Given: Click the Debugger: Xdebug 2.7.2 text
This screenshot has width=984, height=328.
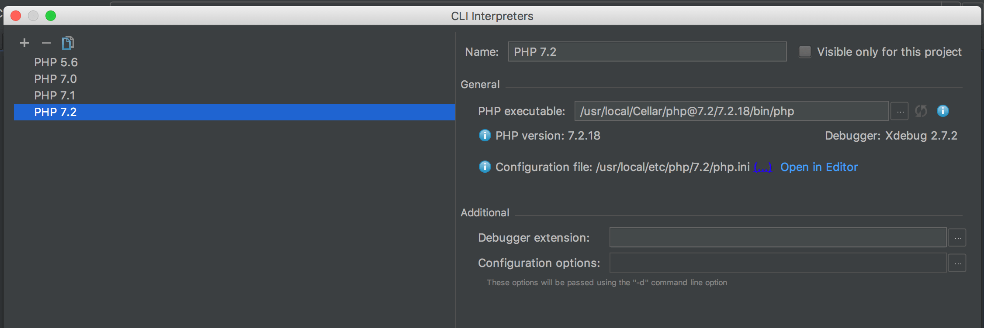Looking at the screenshot, I should pyautogui.click(x=891, y=136).
